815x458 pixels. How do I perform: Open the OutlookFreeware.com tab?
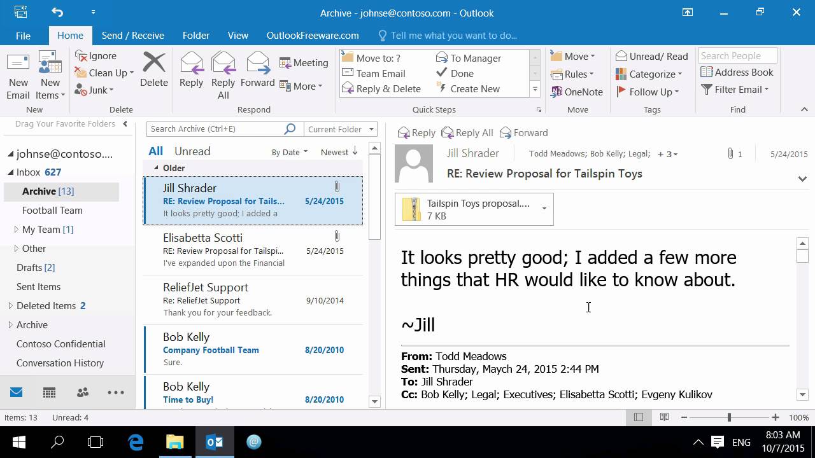tap(313, 36)
